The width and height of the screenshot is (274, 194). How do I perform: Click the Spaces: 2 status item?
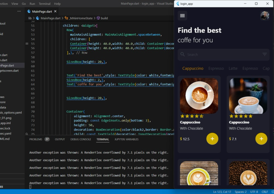coord(241,192)
